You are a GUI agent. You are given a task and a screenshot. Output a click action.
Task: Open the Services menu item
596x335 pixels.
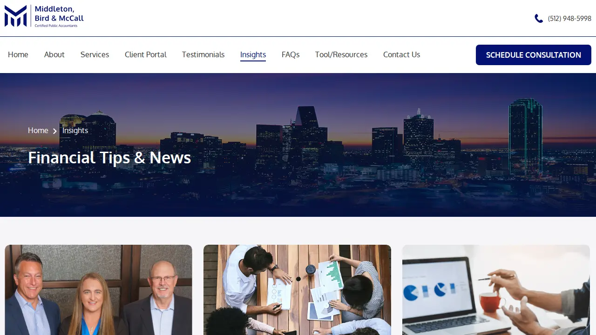[95, 54]
